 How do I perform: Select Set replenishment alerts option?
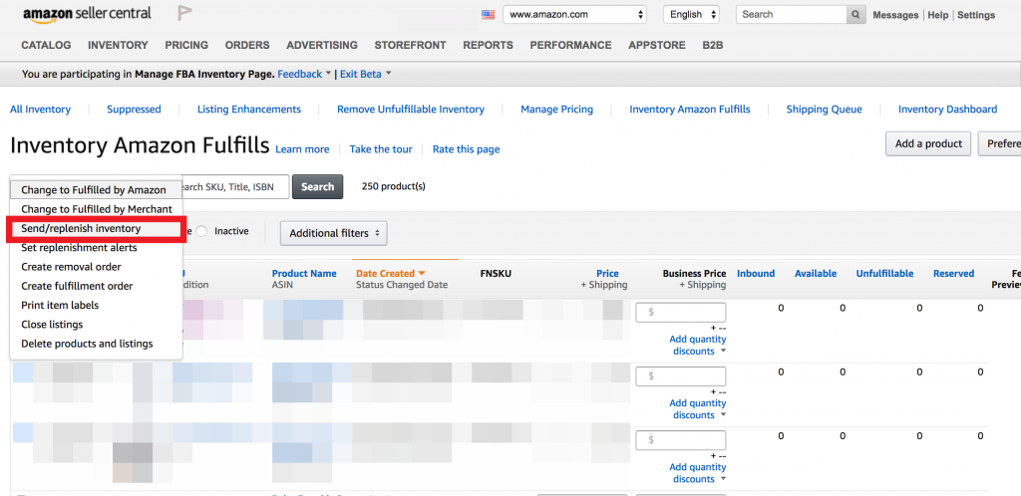(x=97, y=248)
